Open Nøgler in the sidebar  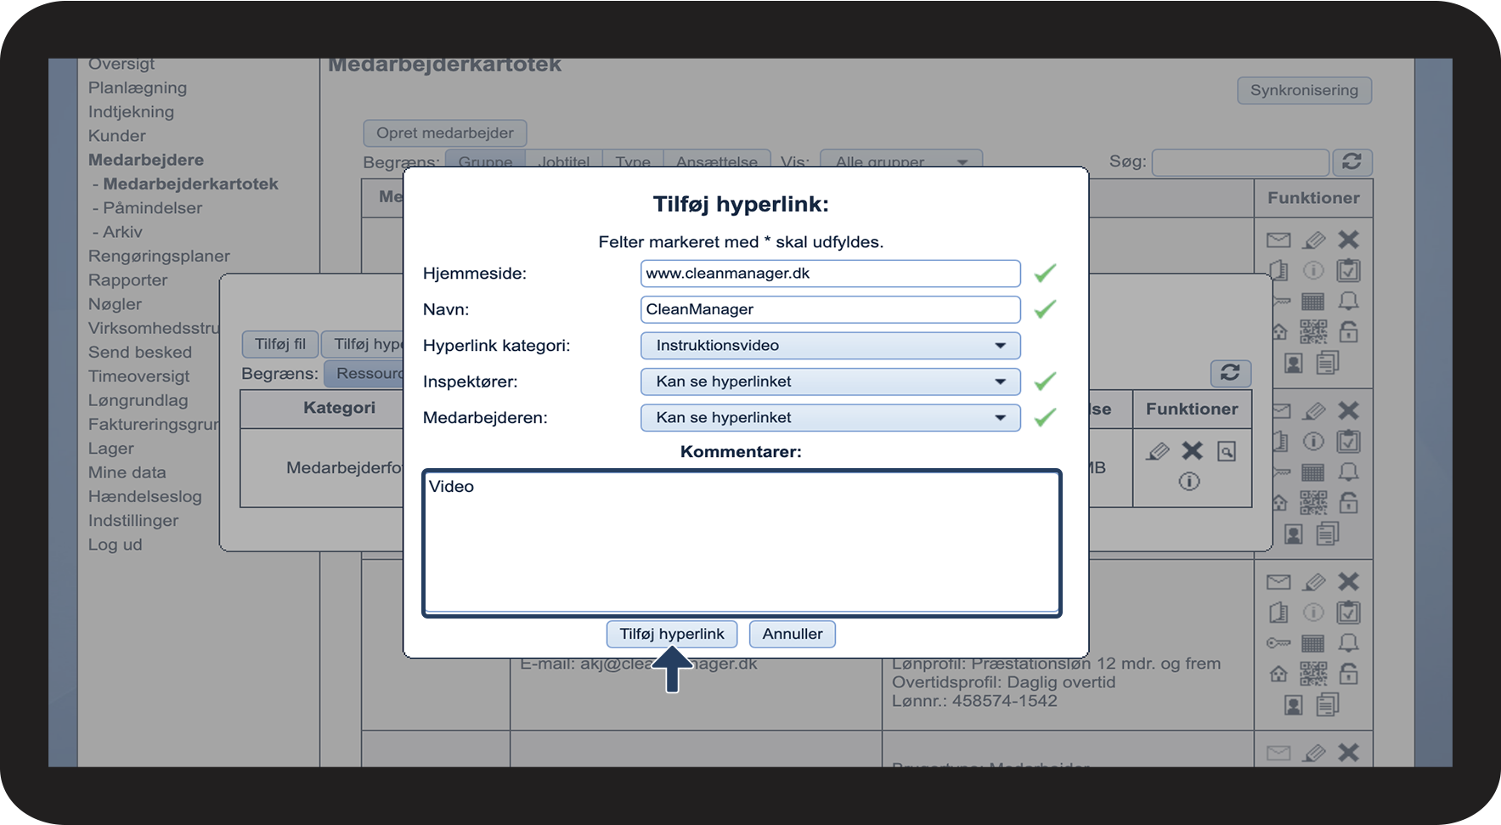115,304
